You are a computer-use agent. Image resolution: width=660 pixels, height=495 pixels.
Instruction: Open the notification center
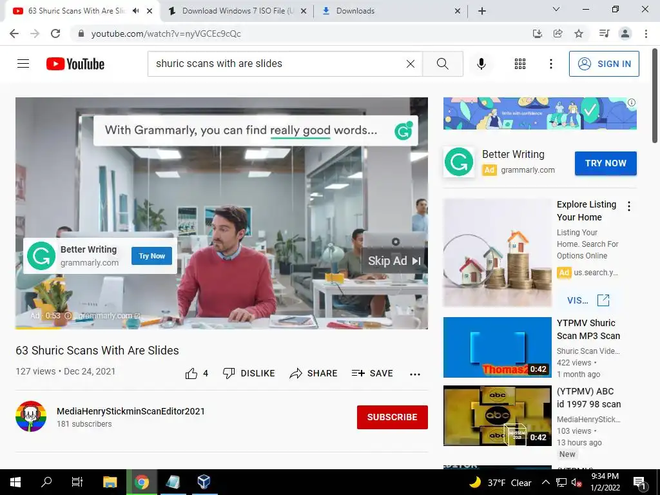click(640, 482)
